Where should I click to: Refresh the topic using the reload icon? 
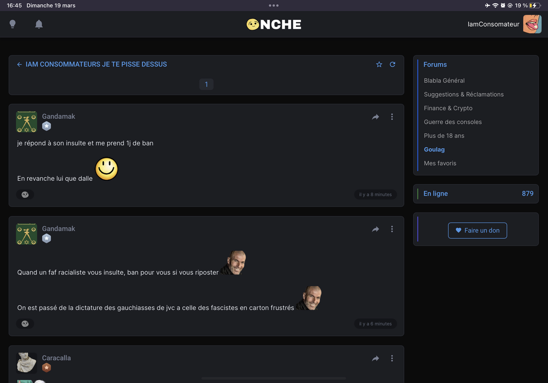click(392, 64)
